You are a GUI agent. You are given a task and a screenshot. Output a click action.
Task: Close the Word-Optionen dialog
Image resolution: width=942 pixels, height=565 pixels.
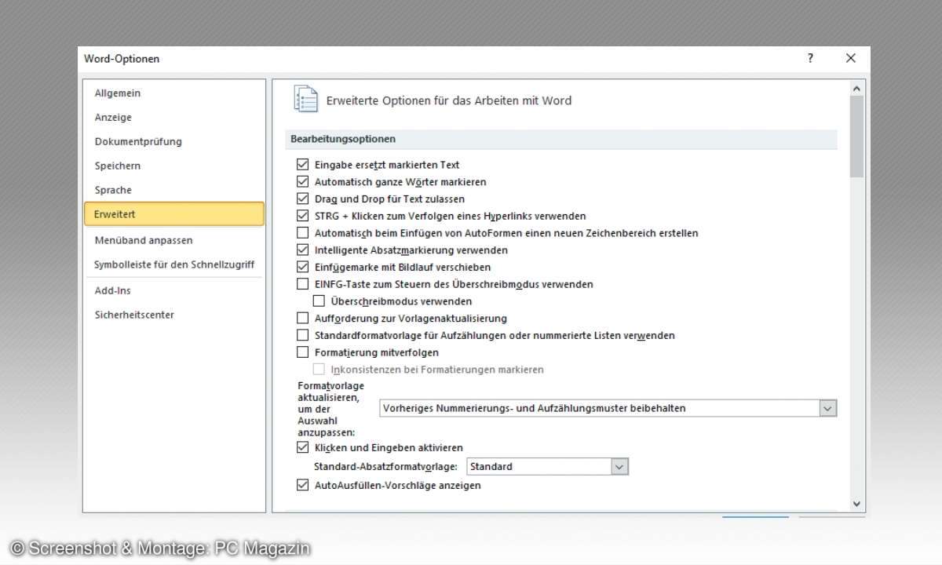851,59
